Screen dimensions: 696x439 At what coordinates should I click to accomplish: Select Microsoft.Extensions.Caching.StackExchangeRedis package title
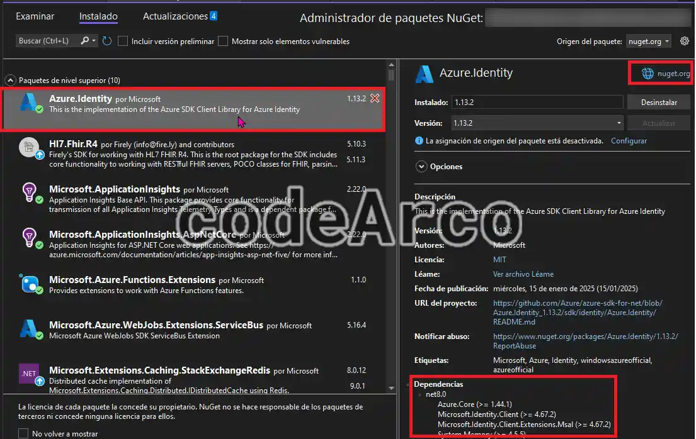tap(159, 370)
